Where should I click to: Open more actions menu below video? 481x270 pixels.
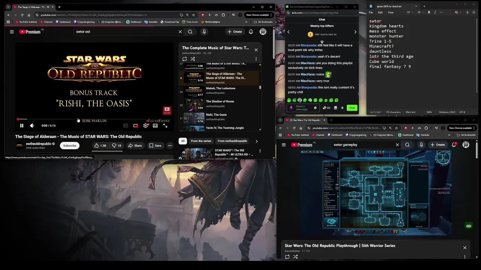pos(170,145)
